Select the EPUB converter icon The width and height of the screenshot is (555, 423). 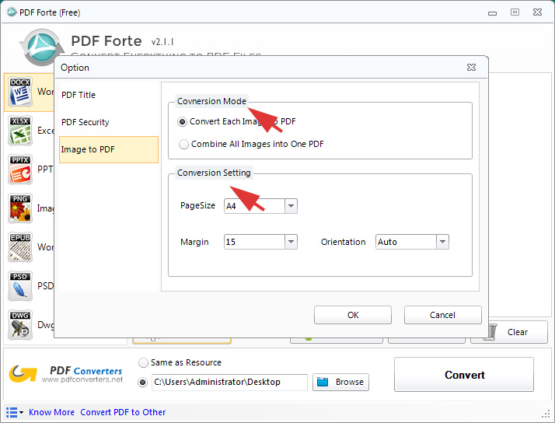[20, 247]
